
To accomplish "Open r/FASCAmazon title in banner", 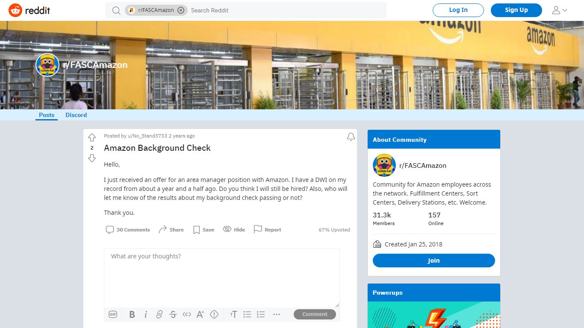I will (x=95, y=65).
